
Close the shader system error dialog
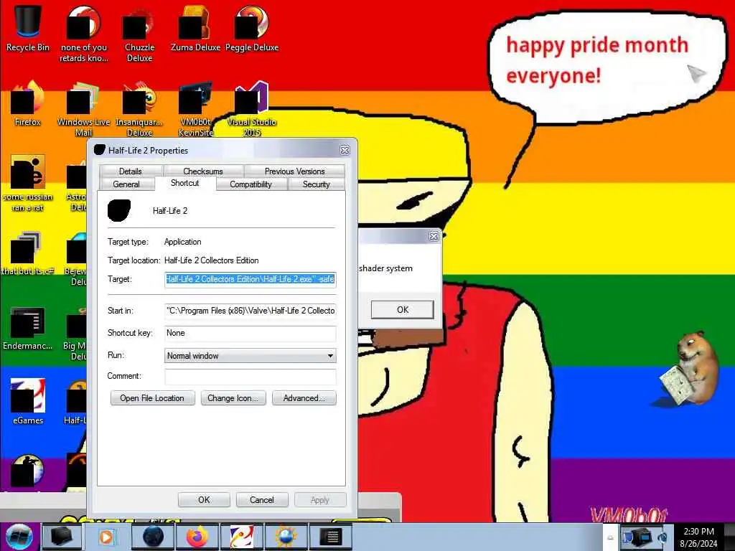point(434,237)
